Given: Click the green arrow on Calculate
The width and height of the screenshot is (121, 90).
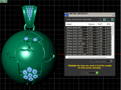Looking at the screenshot, I should pyautogui.click(x=97, y=73).
